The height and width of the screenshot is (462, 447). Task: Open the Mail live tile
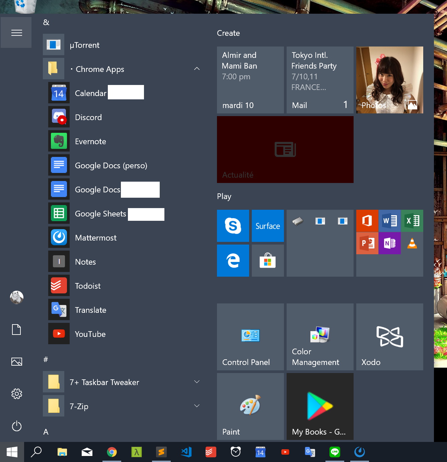320,80
